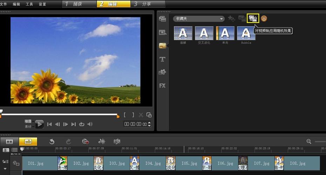Switch to step 3 分享 tab
This screenshot has height=175, width=326.
148,4
